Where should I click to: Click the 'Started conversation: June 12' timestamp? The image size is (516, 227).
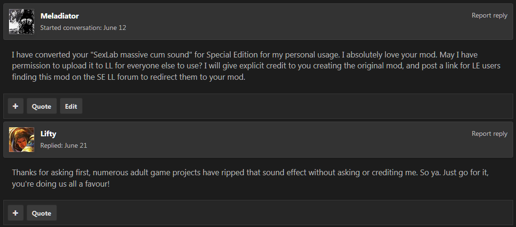coord(83,28)
